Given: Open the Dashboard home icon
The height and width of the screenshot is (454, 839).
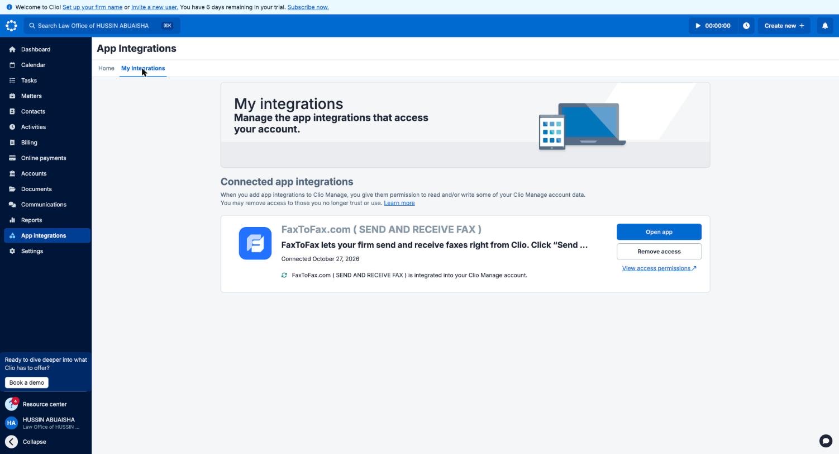Looking at the screenshot, I should pos(12,50).
